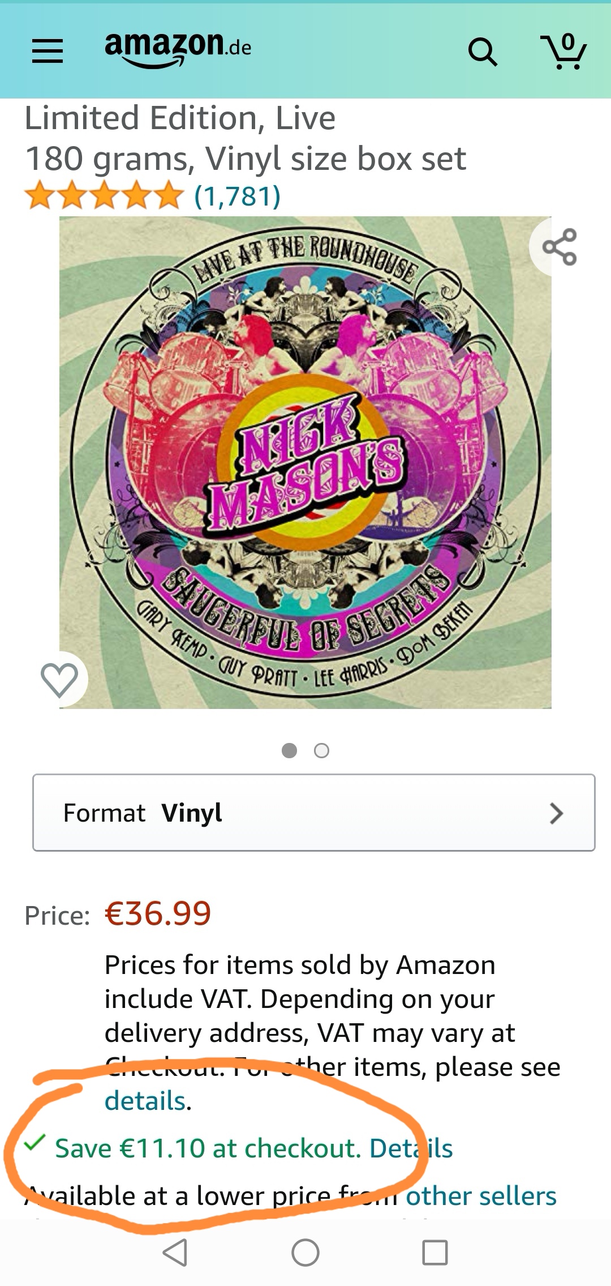Tap the share icon on product image
The width and height of the screenshot is (611, 1286).
coord(559,247)
